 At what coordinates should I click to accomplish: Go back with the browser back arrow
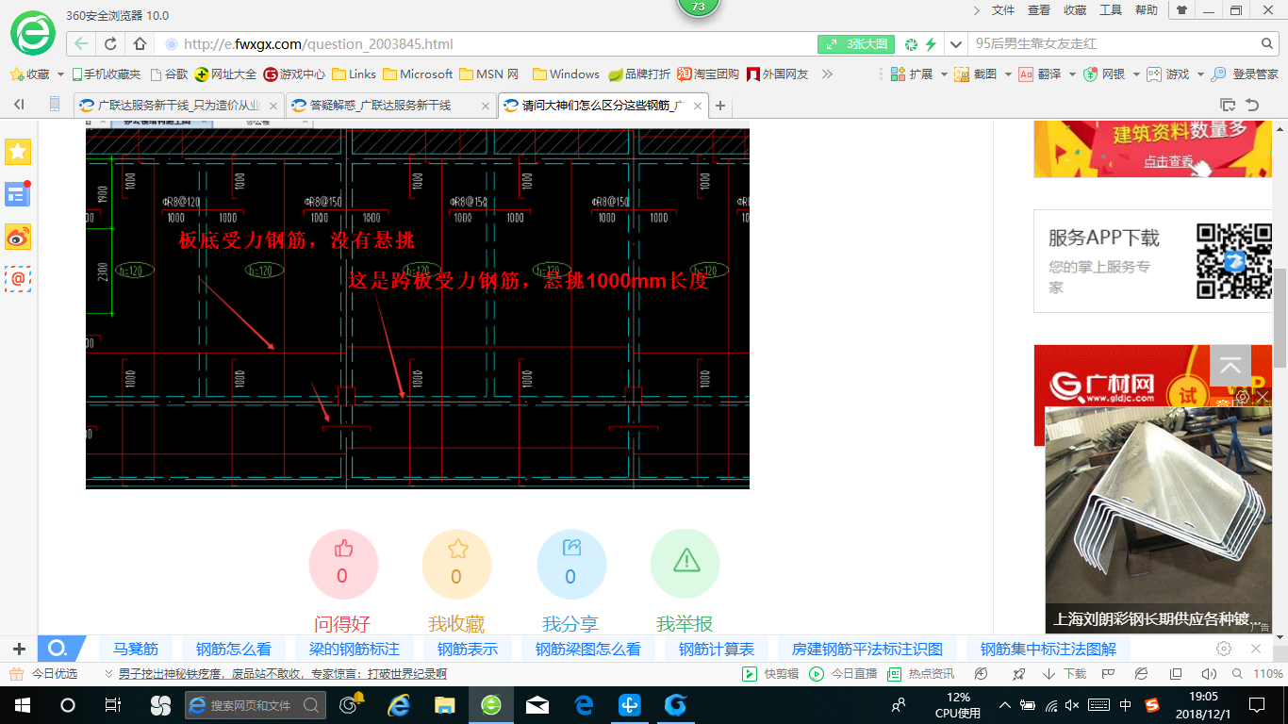pos(82,43)
